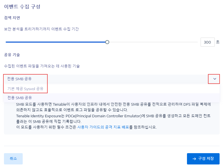Open 사용자 가이드의 공격 지표 배포 link

click(x=103, y=127)
